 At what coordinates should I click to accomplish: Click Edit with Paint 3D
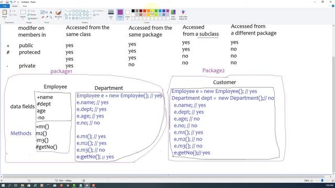(x=183, y=14)
